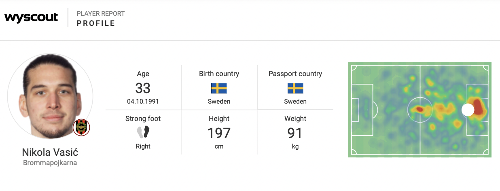Select the PROFILE section title
The height and width of the screenshot is (191, 500).
click(96, 23)
